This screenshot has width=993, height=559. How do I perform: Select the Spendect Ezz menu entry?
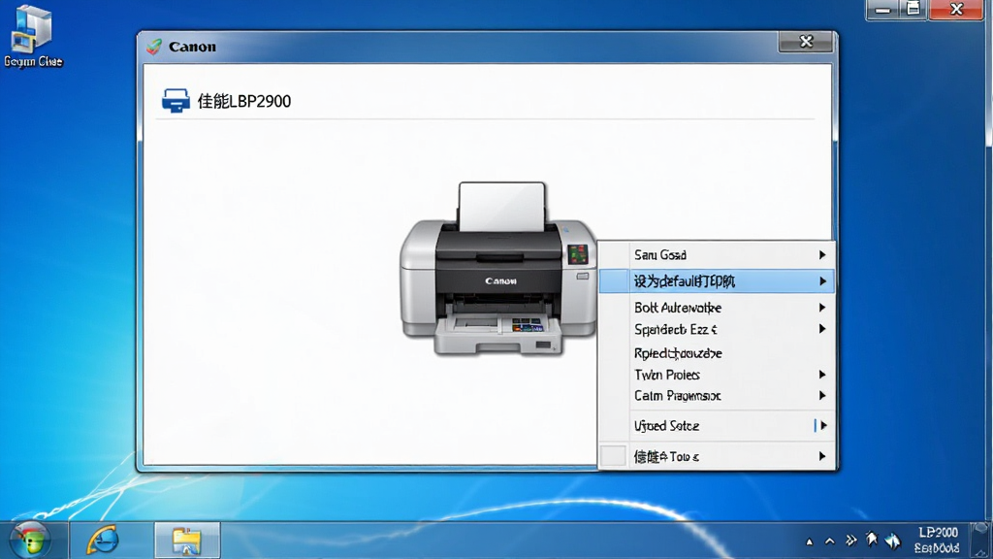[717, 330]
